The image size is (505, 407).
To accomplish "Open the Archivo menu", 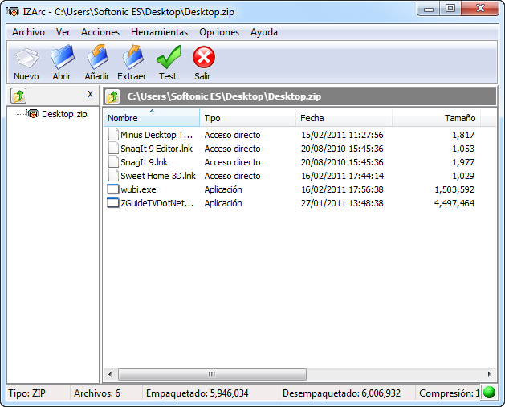I will (x=28, y=32).
